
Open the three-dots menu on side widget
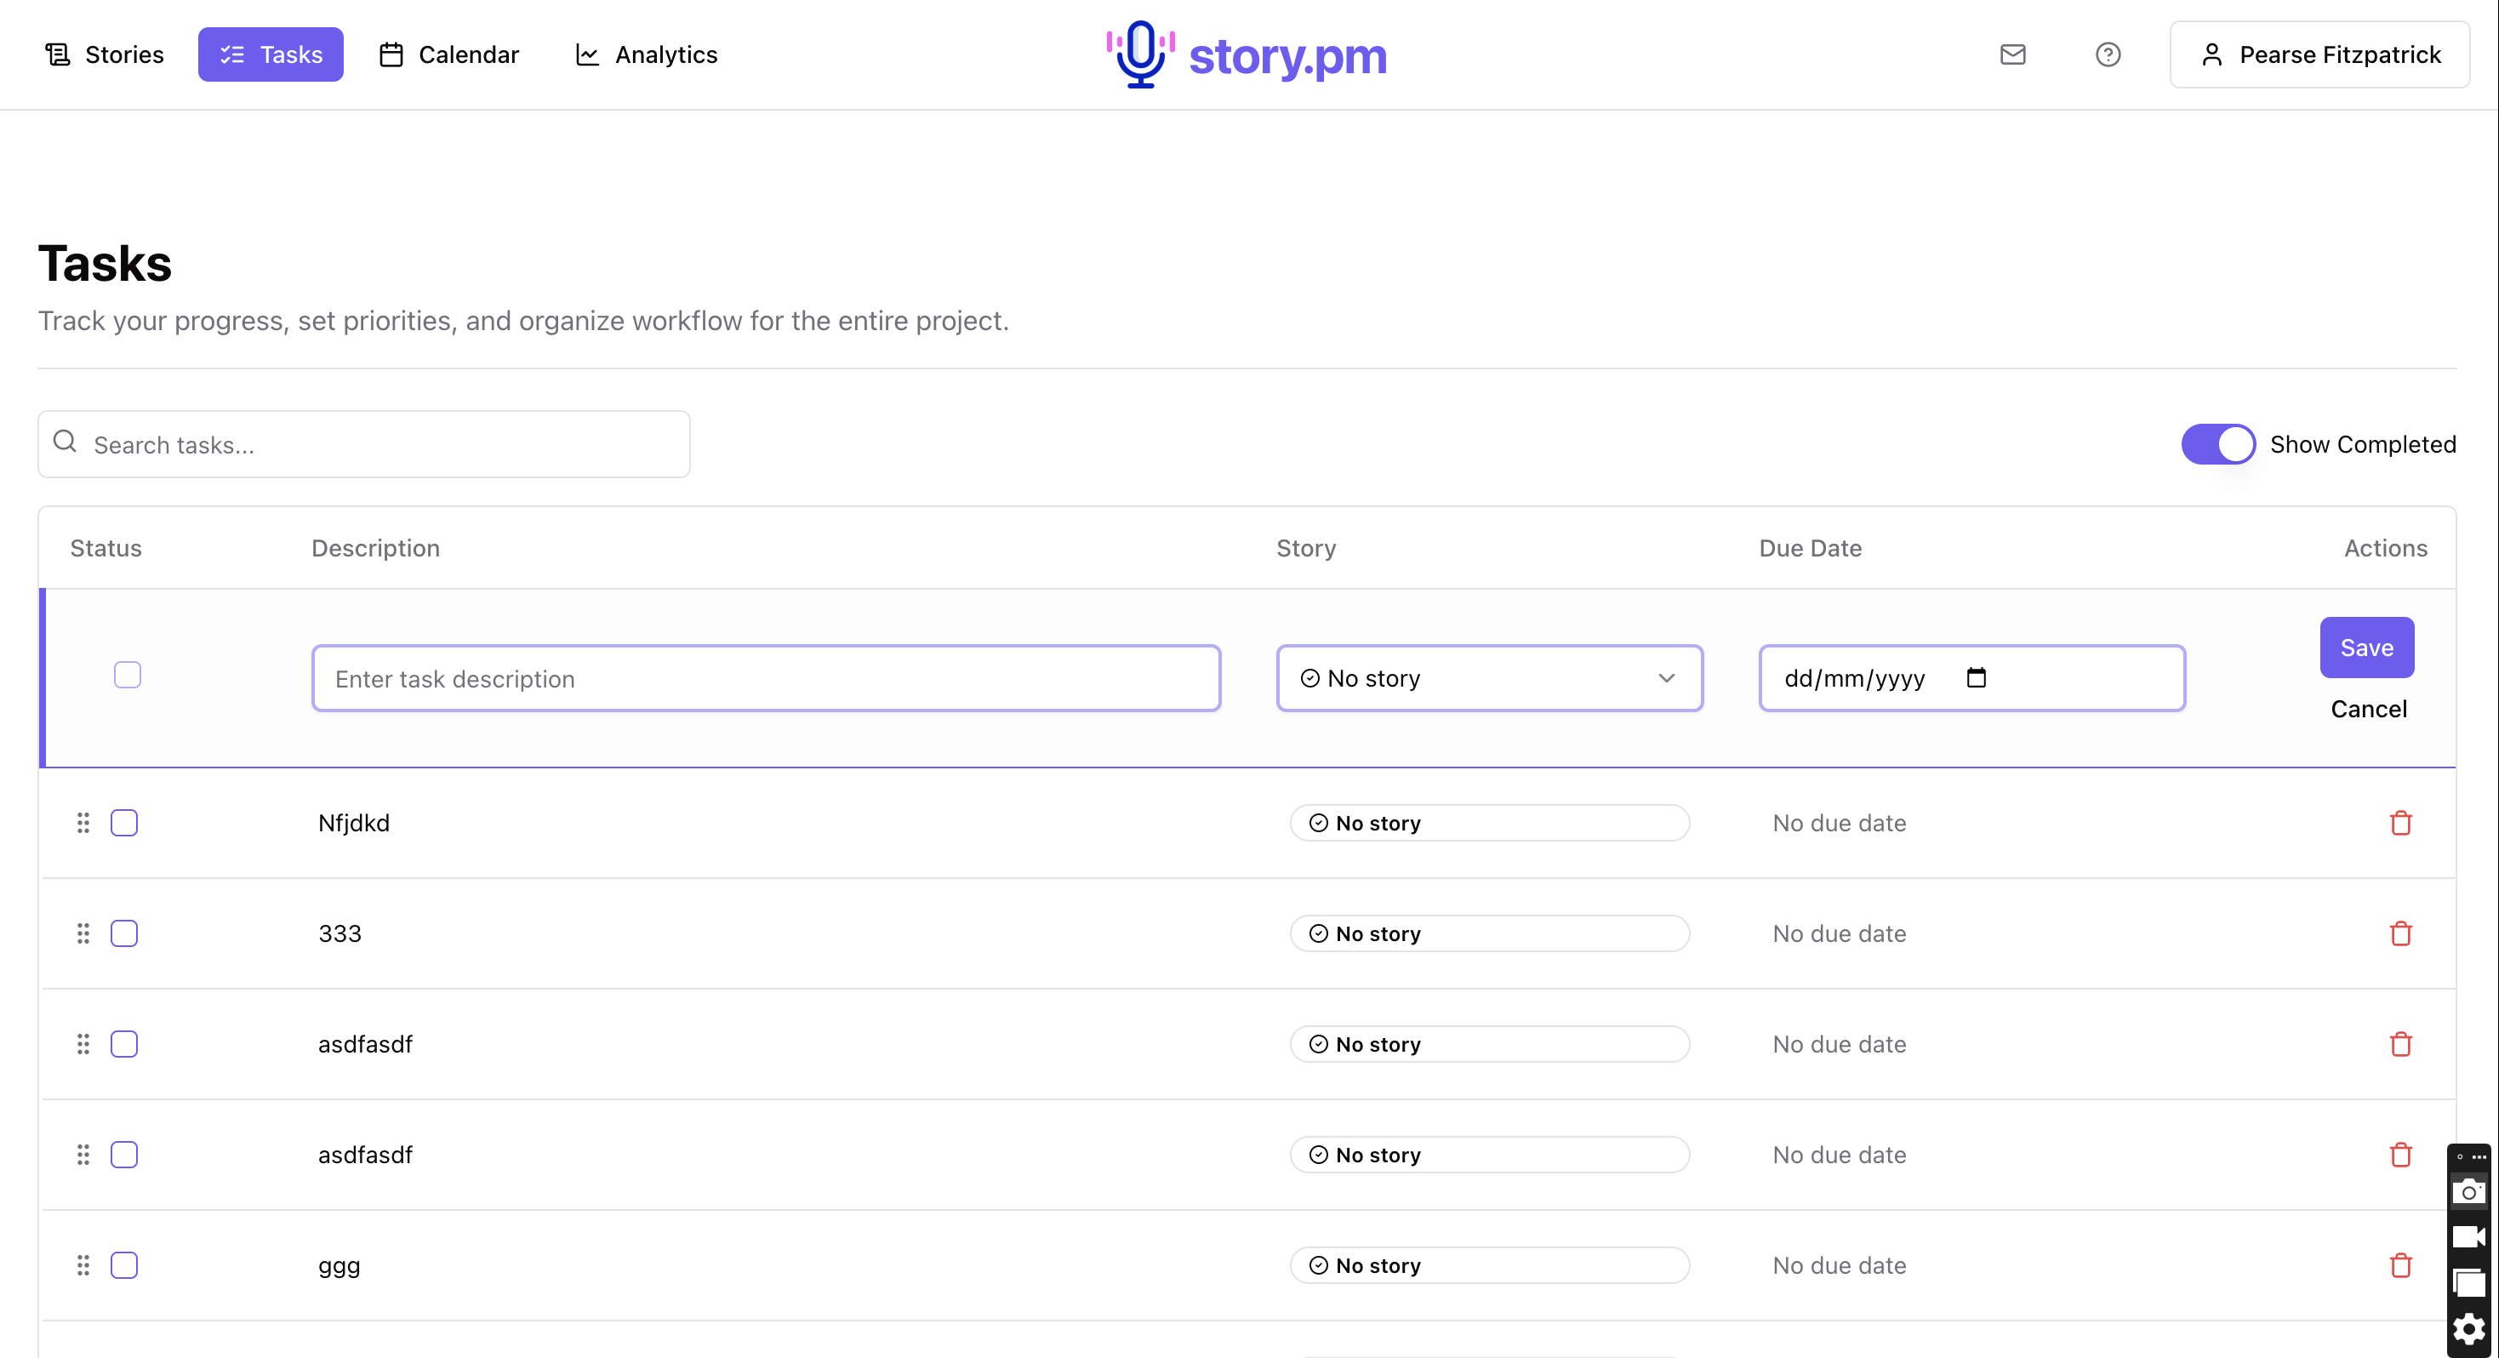2479,1157
